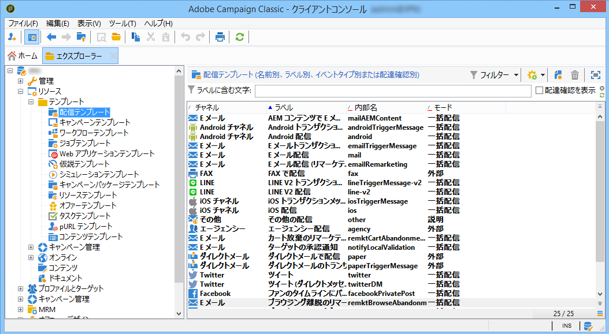Click the trash delete icon
The image size is (609, 334).
tap(575, 75)
